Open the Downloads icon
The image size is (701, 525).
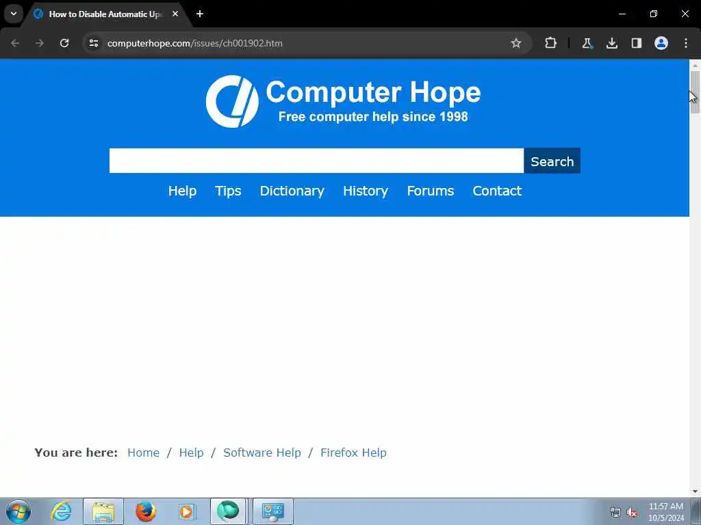[611, 43]
